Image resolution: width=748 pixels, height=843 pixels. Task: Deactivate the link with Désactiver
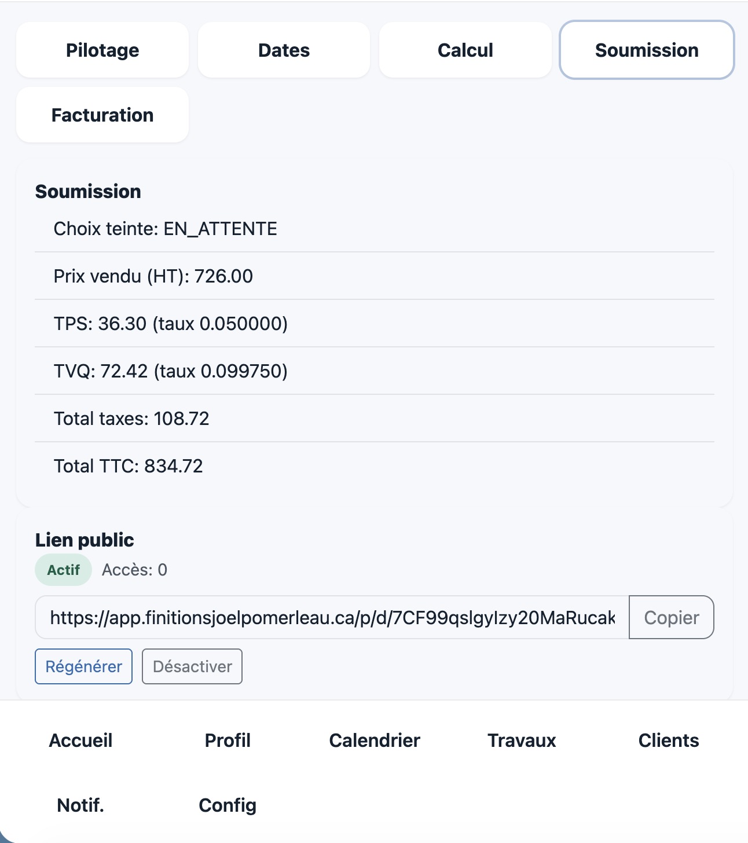click(192, 666)
